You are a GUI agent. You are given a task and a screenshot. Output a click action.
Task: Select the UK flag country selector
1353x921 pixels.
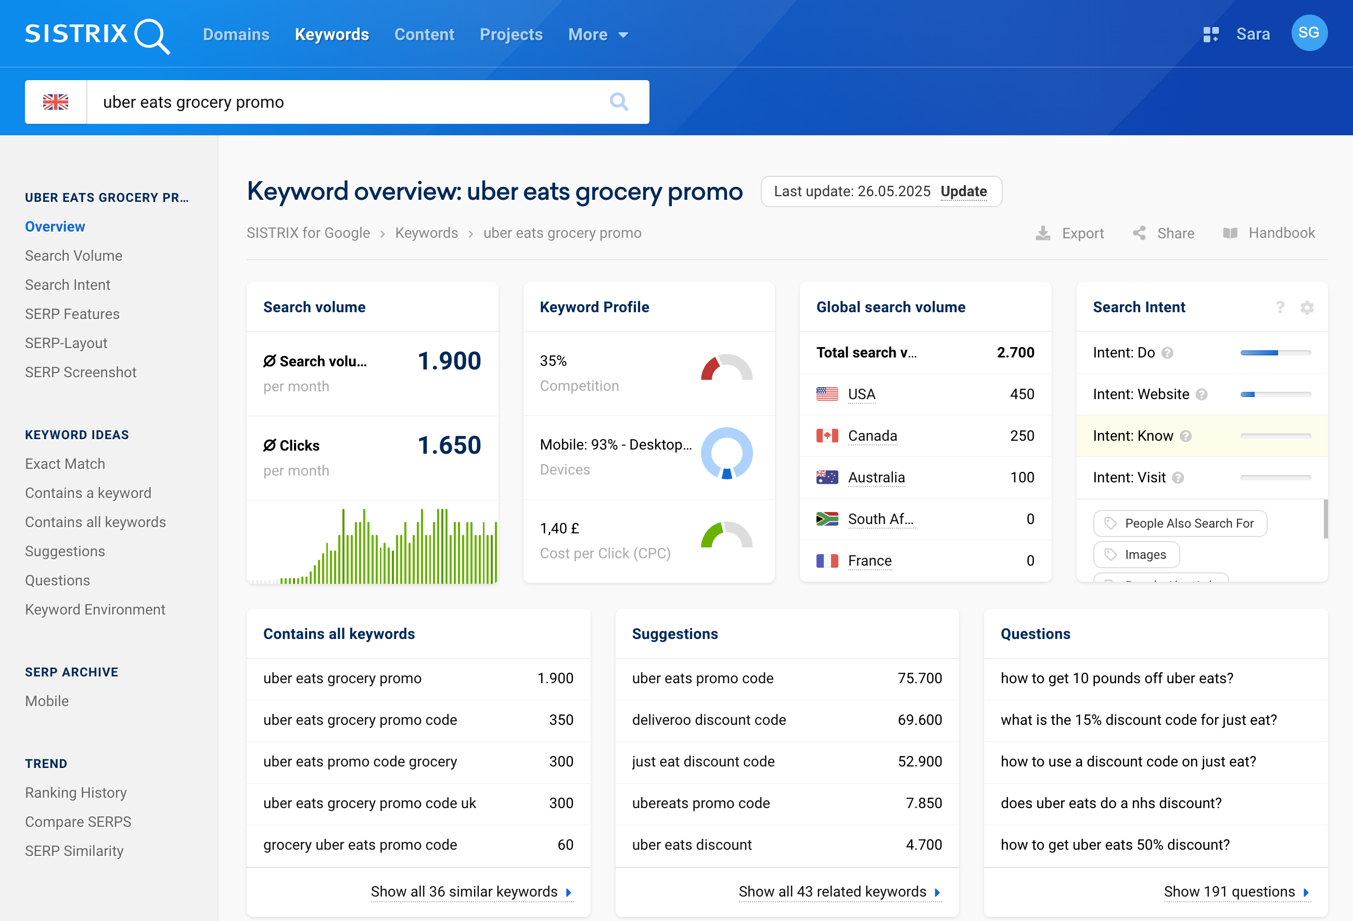56,102
